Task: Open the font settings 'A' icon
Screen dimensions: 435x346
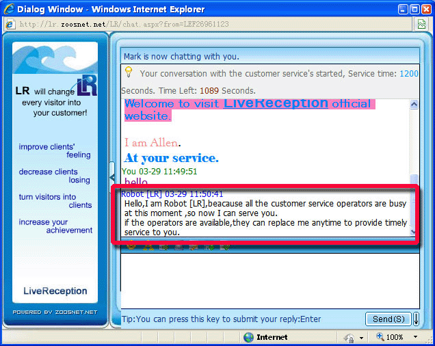Action: [x=148, y=247]
